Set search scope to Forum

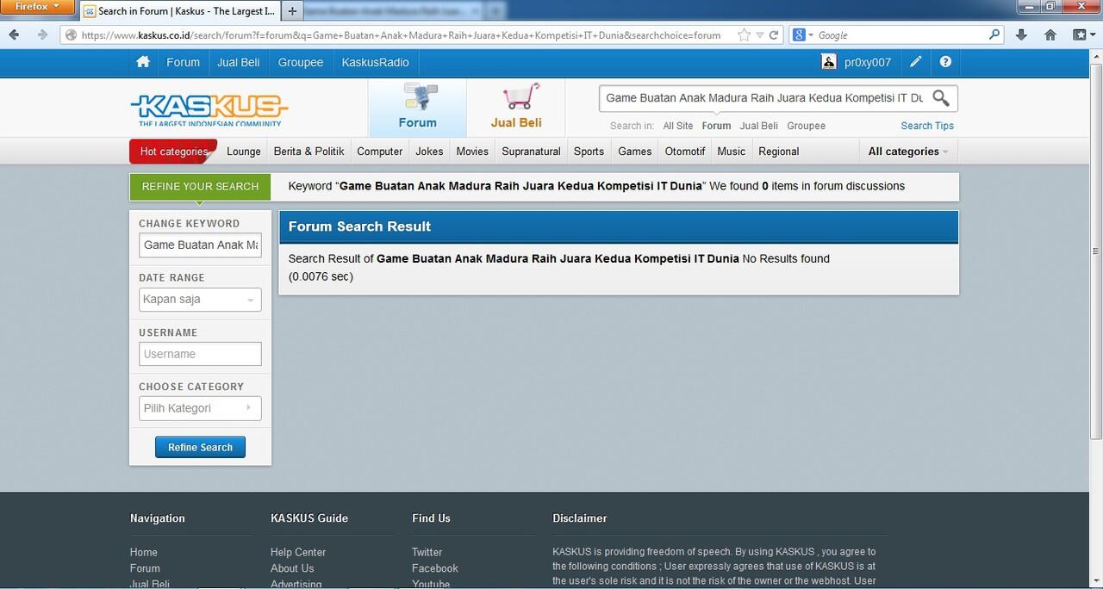coord(716,126)
